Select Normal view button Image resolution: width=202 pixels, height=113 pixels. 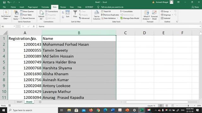coord(161,105)
